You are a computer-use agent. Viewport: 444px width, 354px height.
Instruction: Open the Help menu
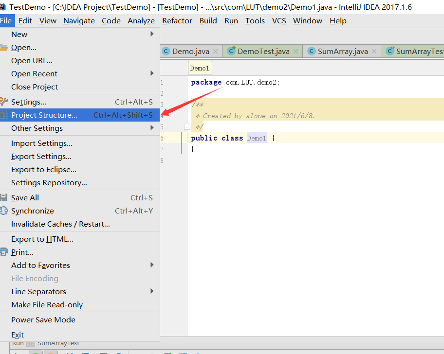[338, 21]
